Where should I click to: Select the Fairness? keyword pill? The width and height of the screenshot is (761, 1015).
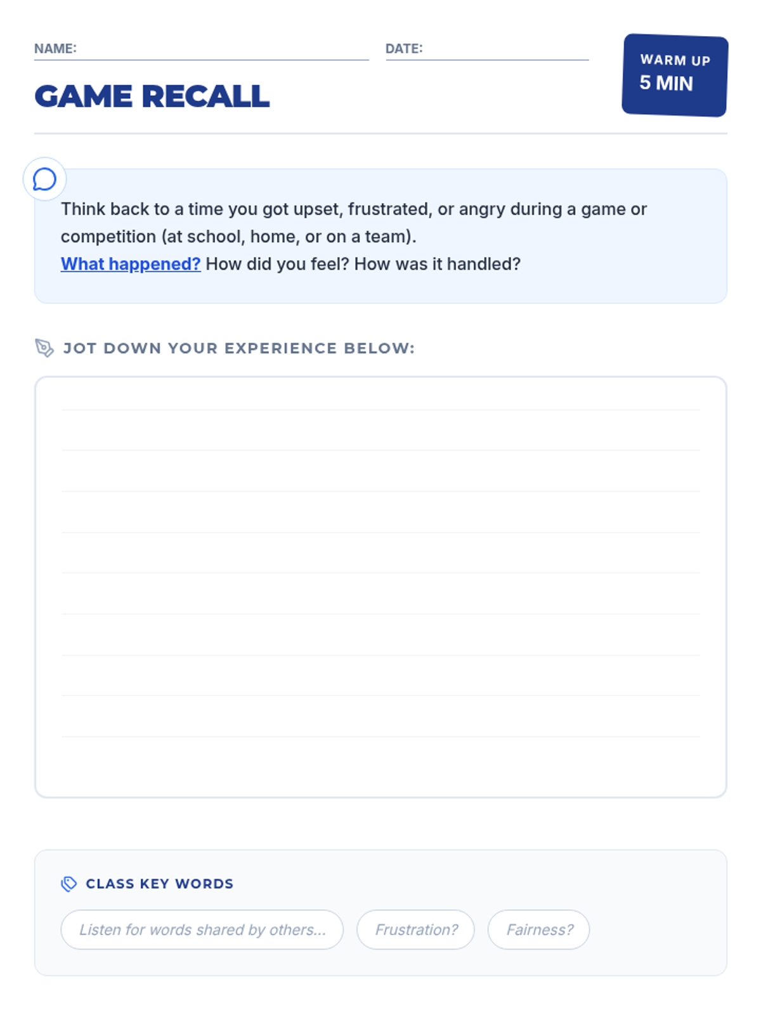[538, 929]
